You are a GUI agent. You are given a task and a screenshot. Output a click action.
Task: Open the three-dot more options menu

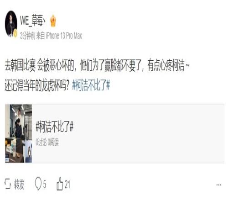219,185
